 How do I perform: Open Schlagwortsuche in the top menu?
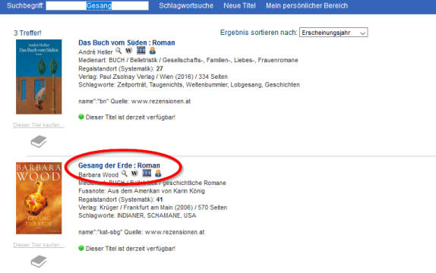(x=186, y=5)
